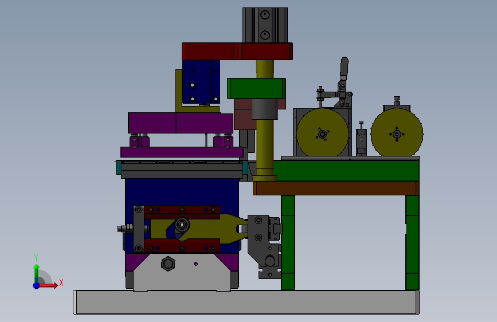Select the small purple dot on gray block
Image resolution: width=497 pixels, height=322 pixels.
[x=195, y=264]
